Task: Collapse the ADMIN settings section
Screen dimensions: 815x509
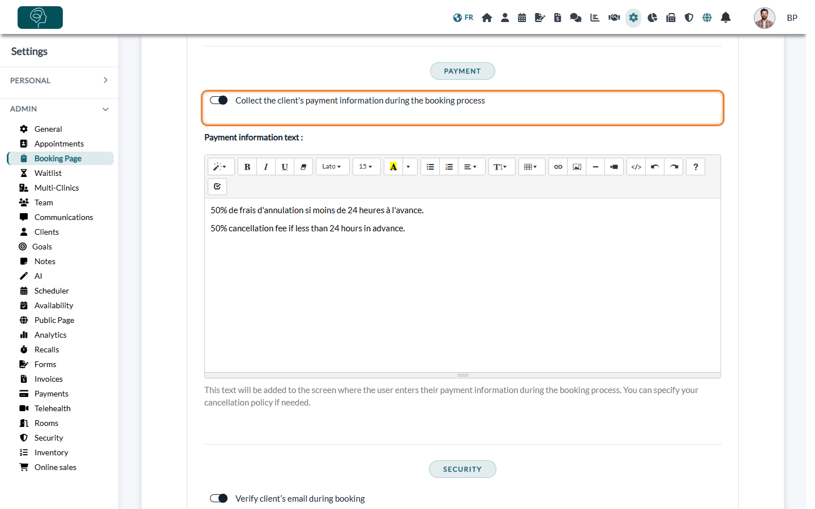Action: point(59,109)
